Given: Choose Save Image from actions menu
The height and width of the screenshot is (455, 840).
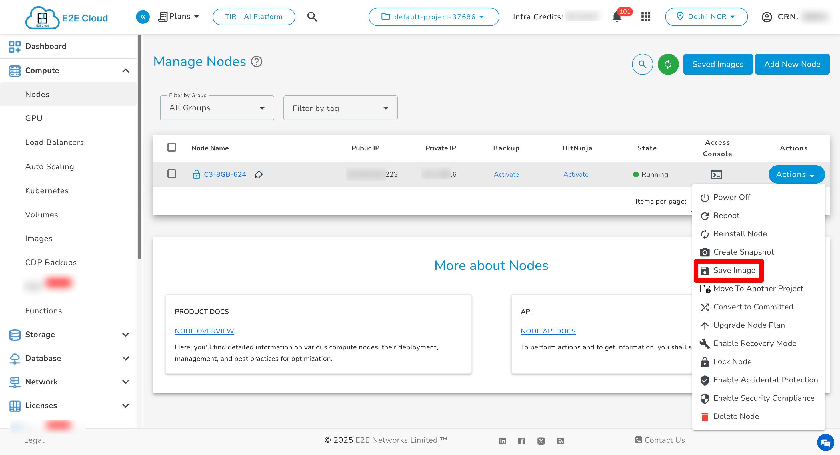Looking at the screenshot, I should tap(734, 270).
